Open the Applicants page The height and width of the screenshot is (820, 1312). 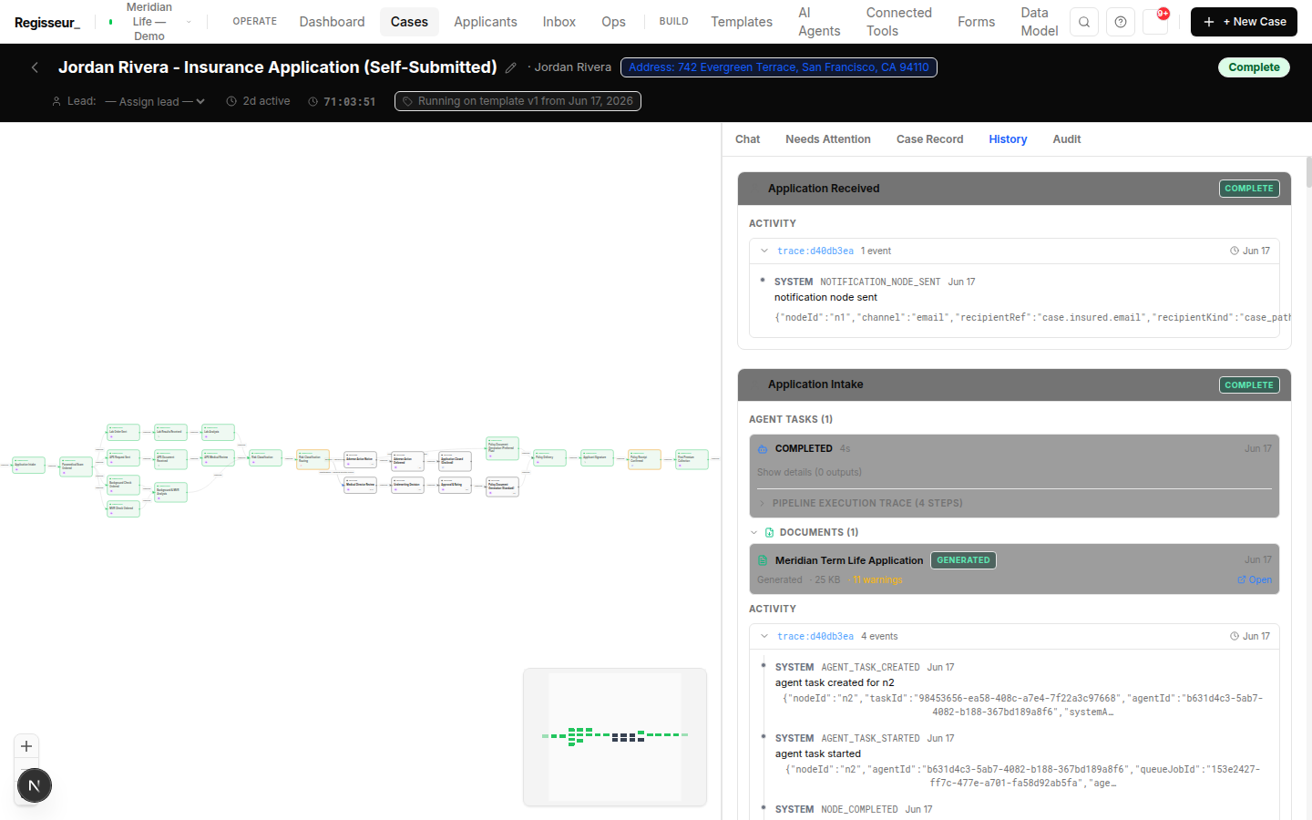tap(486, 22)
